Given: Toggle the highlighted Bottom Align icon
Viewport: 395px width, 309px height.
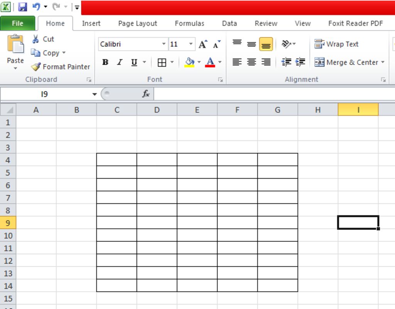Looking at the screenshot, I should pos(266,44).
